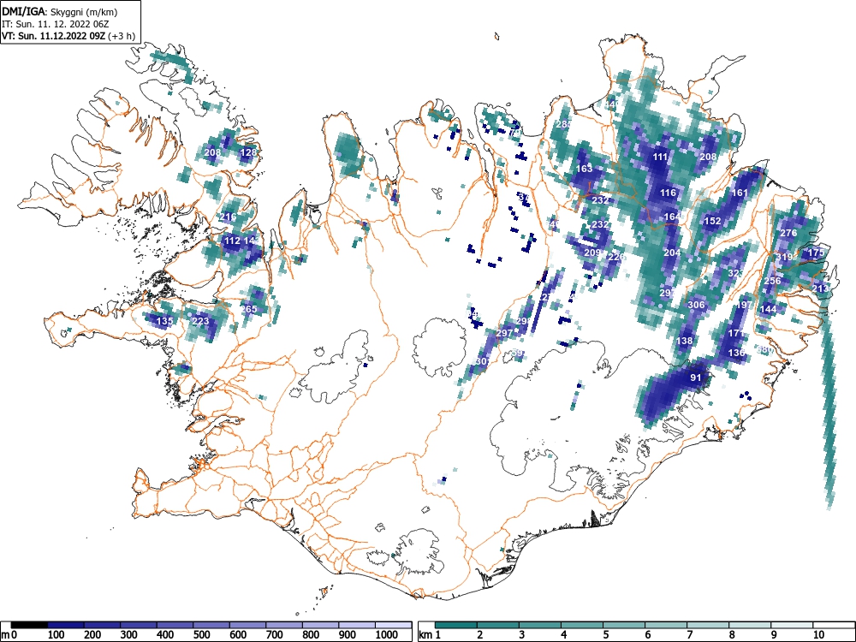Viewport: 856px width, 642px height.
Task: Click the visibility value '164' on the map
Action: tap(672, 217)
